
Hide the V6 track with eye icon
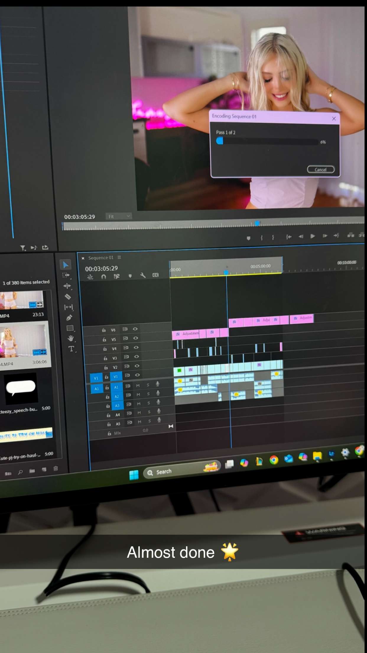tap(135, 329)
